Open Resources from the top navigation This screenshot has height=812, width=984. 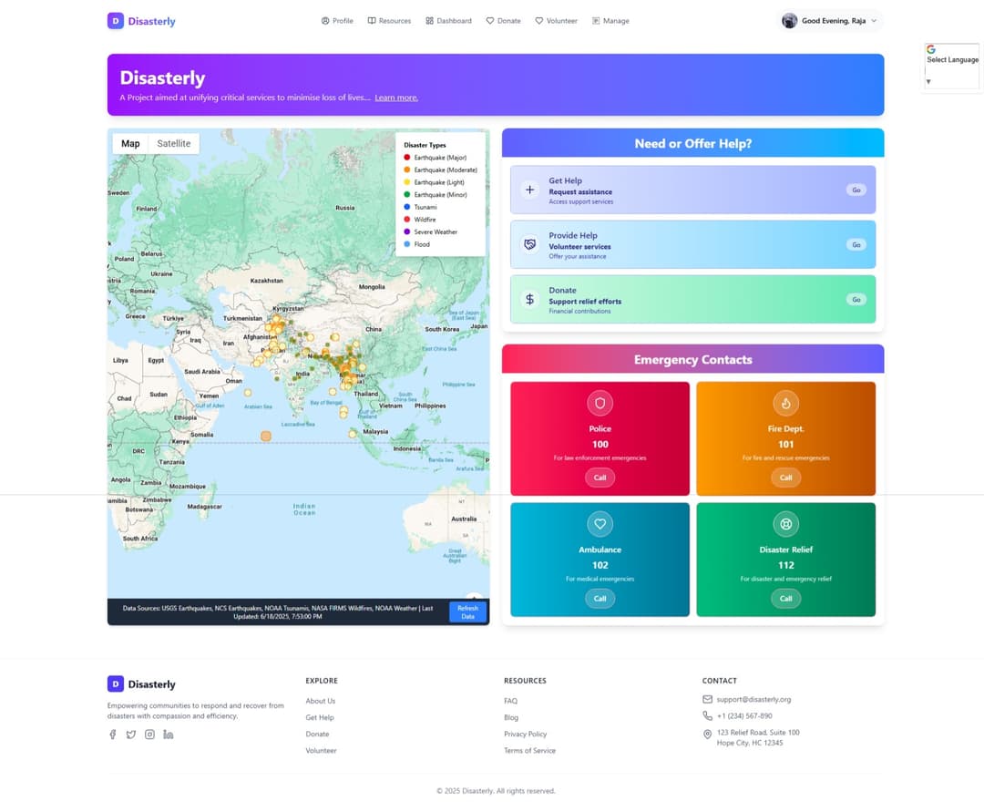(389, 20)
